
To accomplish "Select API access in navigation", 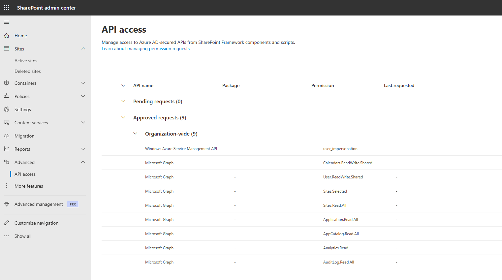I will 25,174.
